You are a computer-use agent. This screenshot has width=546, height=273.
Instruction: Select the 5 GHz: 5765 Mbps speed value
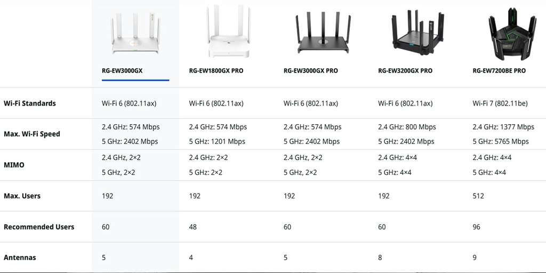501,141
